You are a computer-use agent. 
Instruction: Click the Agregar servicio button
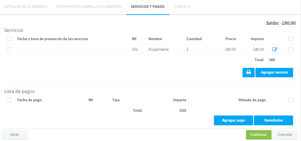point(274,72)
